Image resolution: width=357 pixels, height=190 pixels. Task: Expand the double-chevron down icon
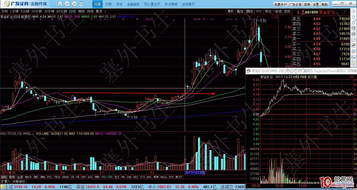(81, 4)
